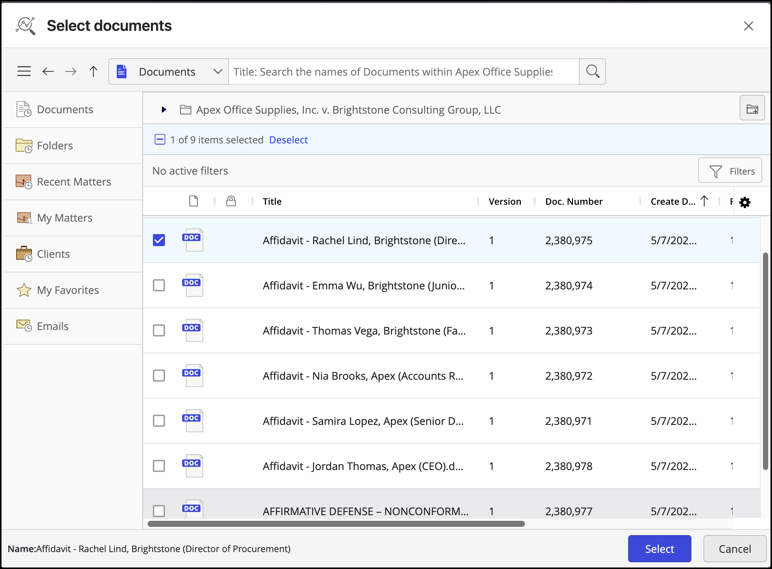This screenshot has width=772, height=569.
Task: Click the hamburger menu icon
Action: click(24, 72)
